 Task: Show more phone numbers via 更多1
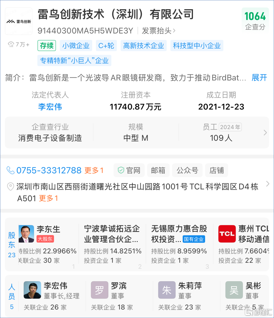[x=94, y=170]
